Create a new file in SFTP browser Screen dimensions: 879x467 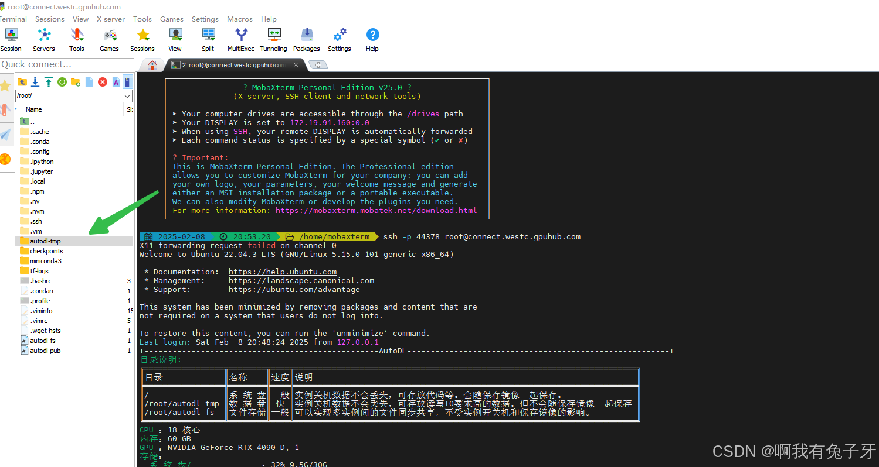coord(89,82)
